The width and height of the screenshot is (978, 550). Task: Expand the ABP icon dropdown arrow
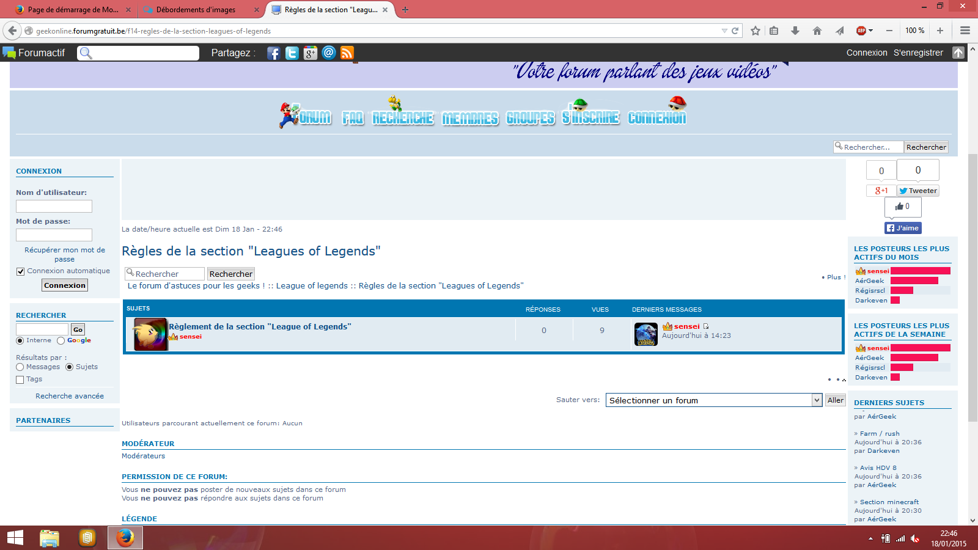pyautogui.click(x=871, y=31)
